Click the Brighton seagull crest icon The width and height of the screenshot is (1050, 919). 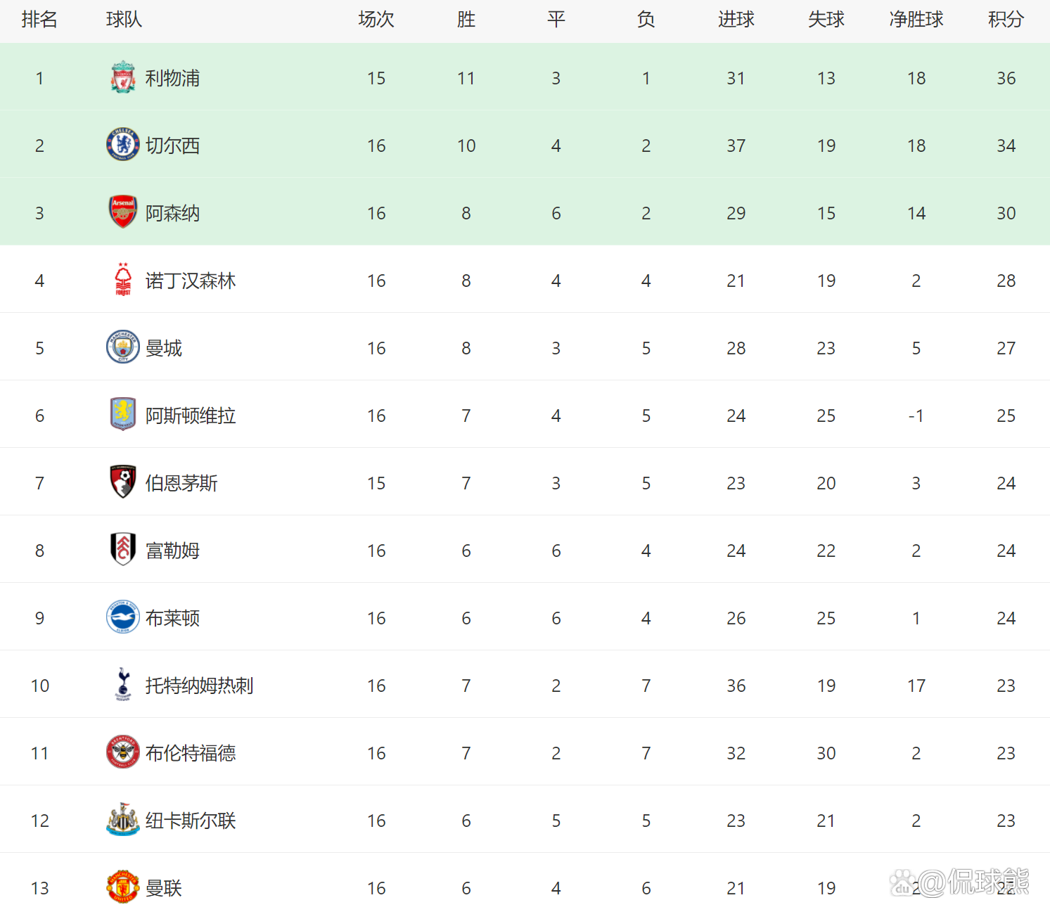(123, 618)
